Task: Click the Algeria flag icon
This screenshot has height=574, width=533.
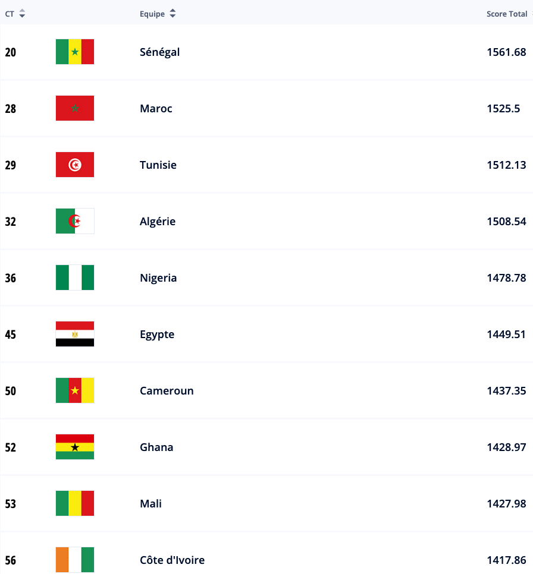Action: (x=75, y=221)
